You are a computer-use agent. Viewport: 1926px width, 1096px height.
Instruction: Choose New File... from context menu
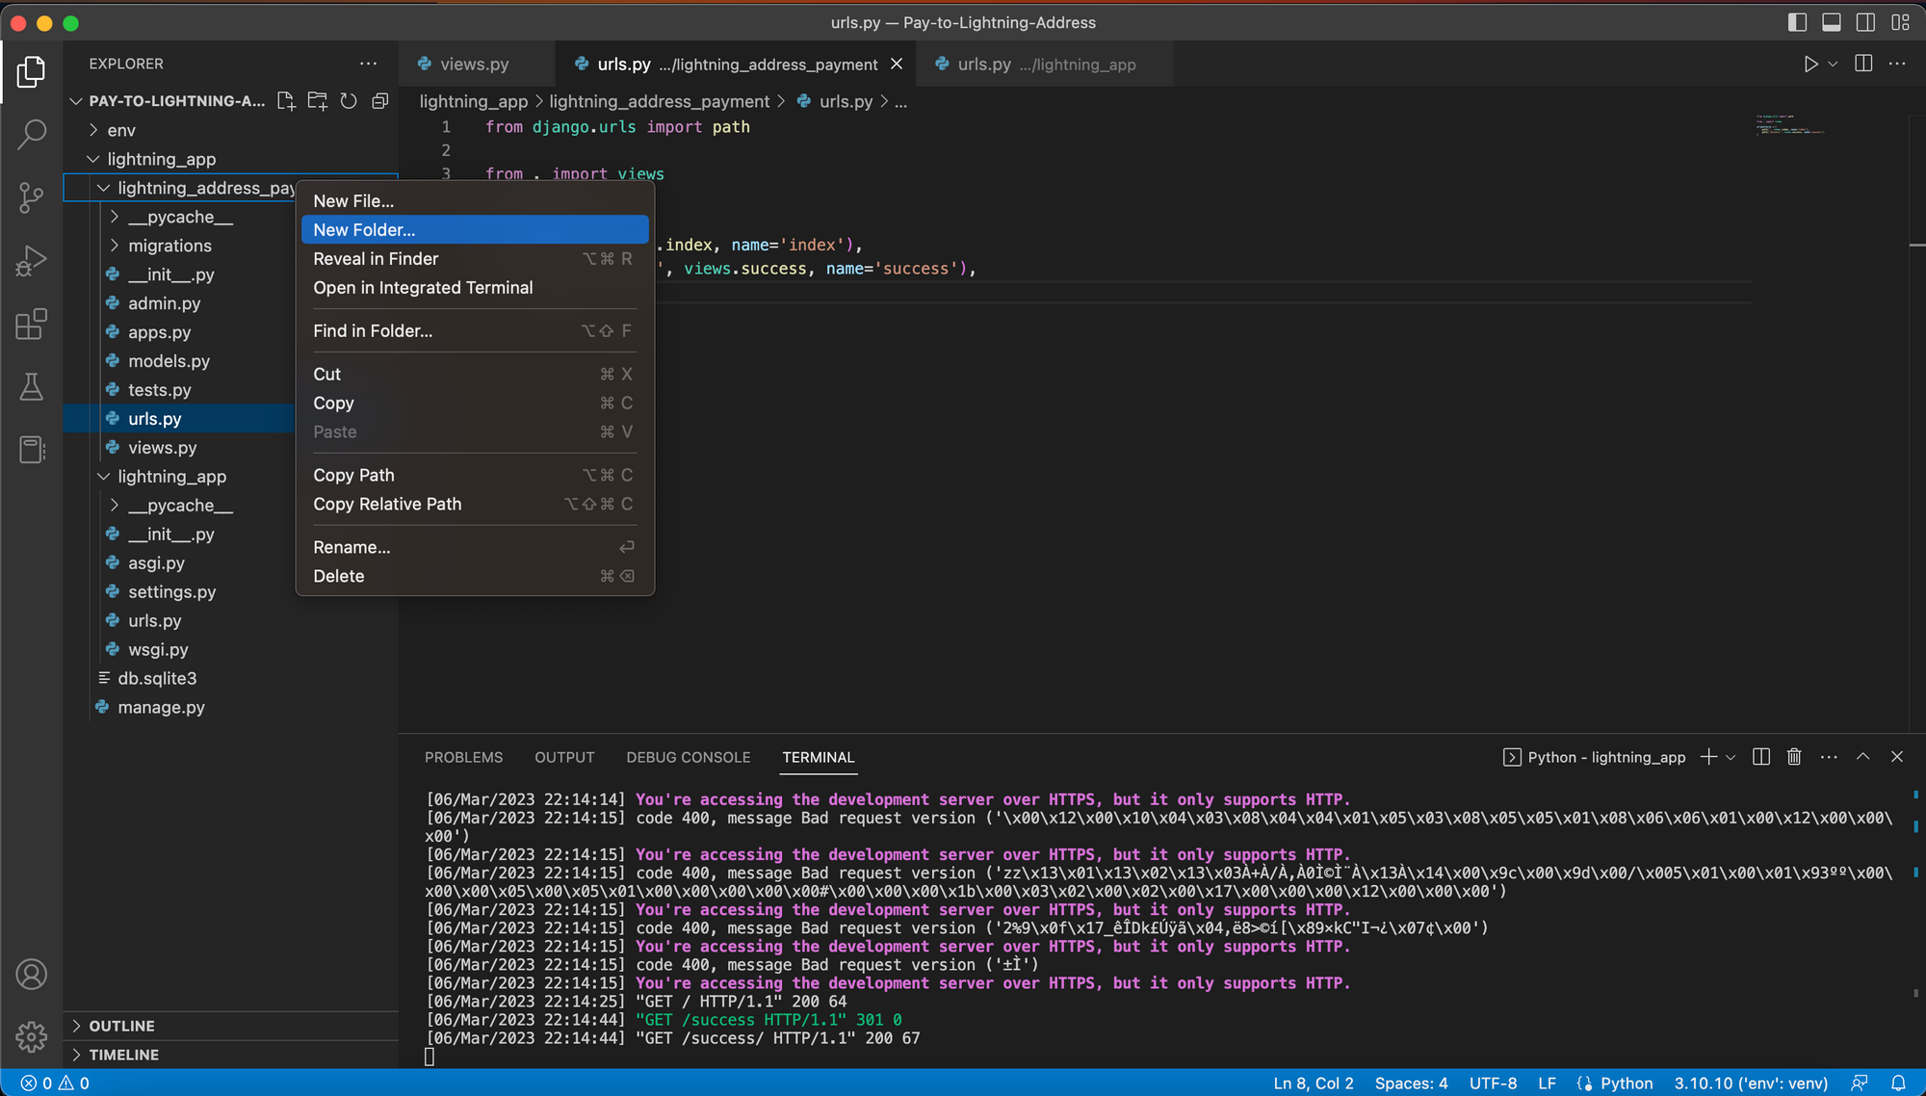pos(475,201)
